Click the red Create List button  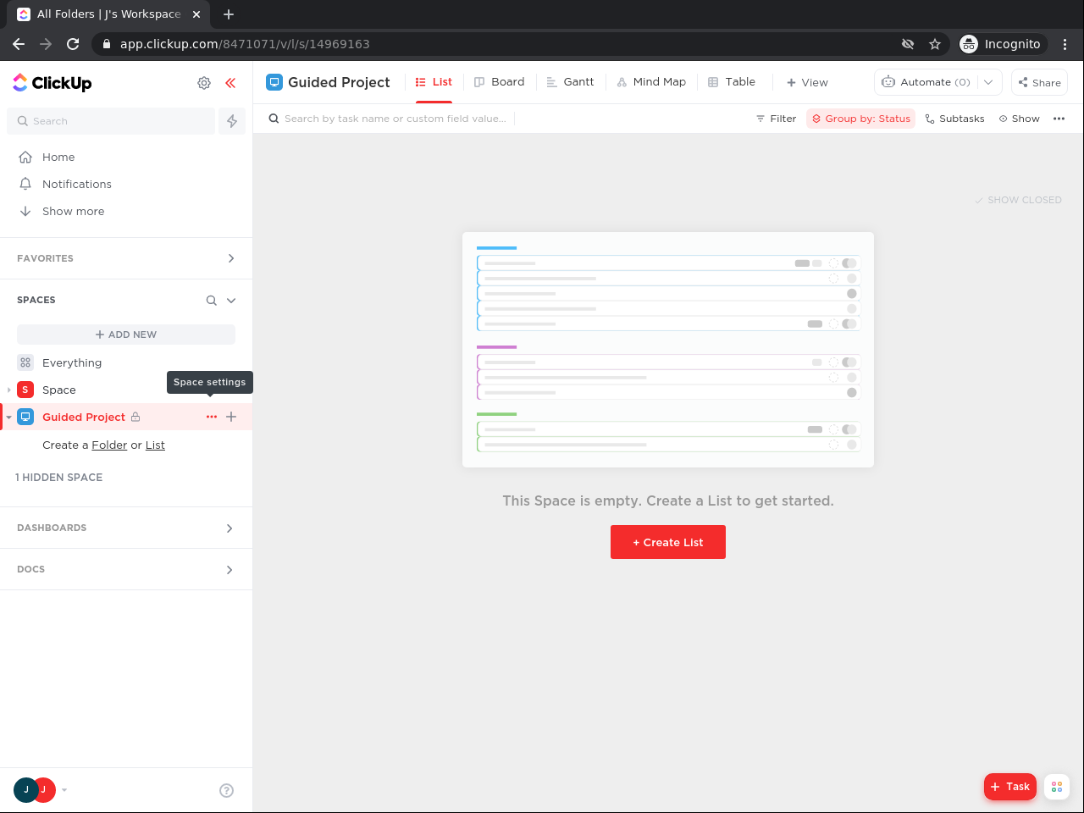pyautogui.click(x=668, y=542)
